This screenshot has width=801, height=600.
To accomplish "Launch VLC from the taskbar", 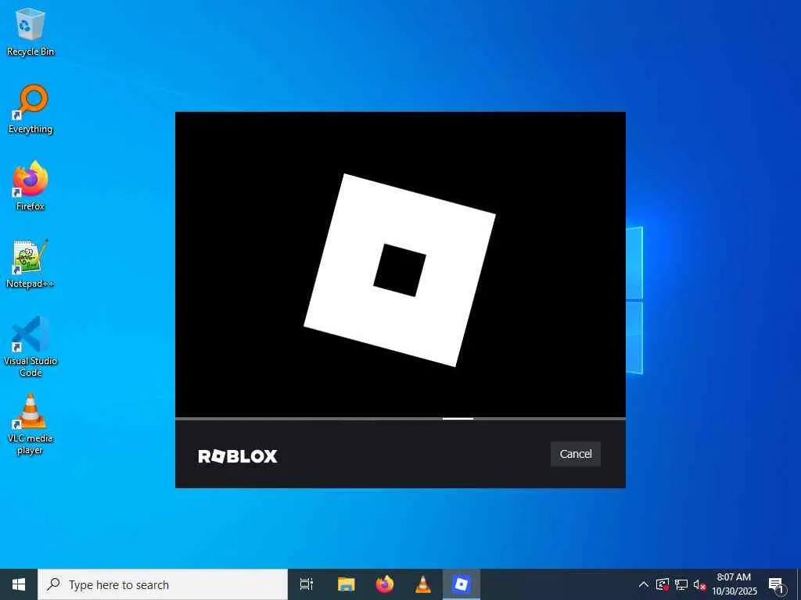I will [x=423, y=584].
